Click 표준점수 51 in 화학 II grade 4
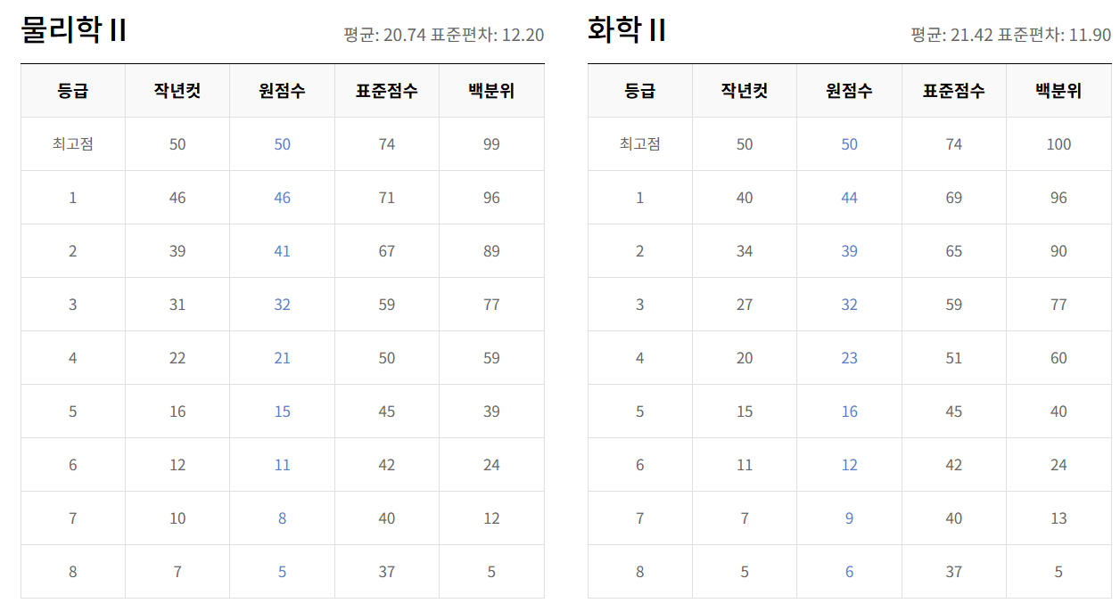The width and height of the screenshot is (1120, 603). (954, 358)
